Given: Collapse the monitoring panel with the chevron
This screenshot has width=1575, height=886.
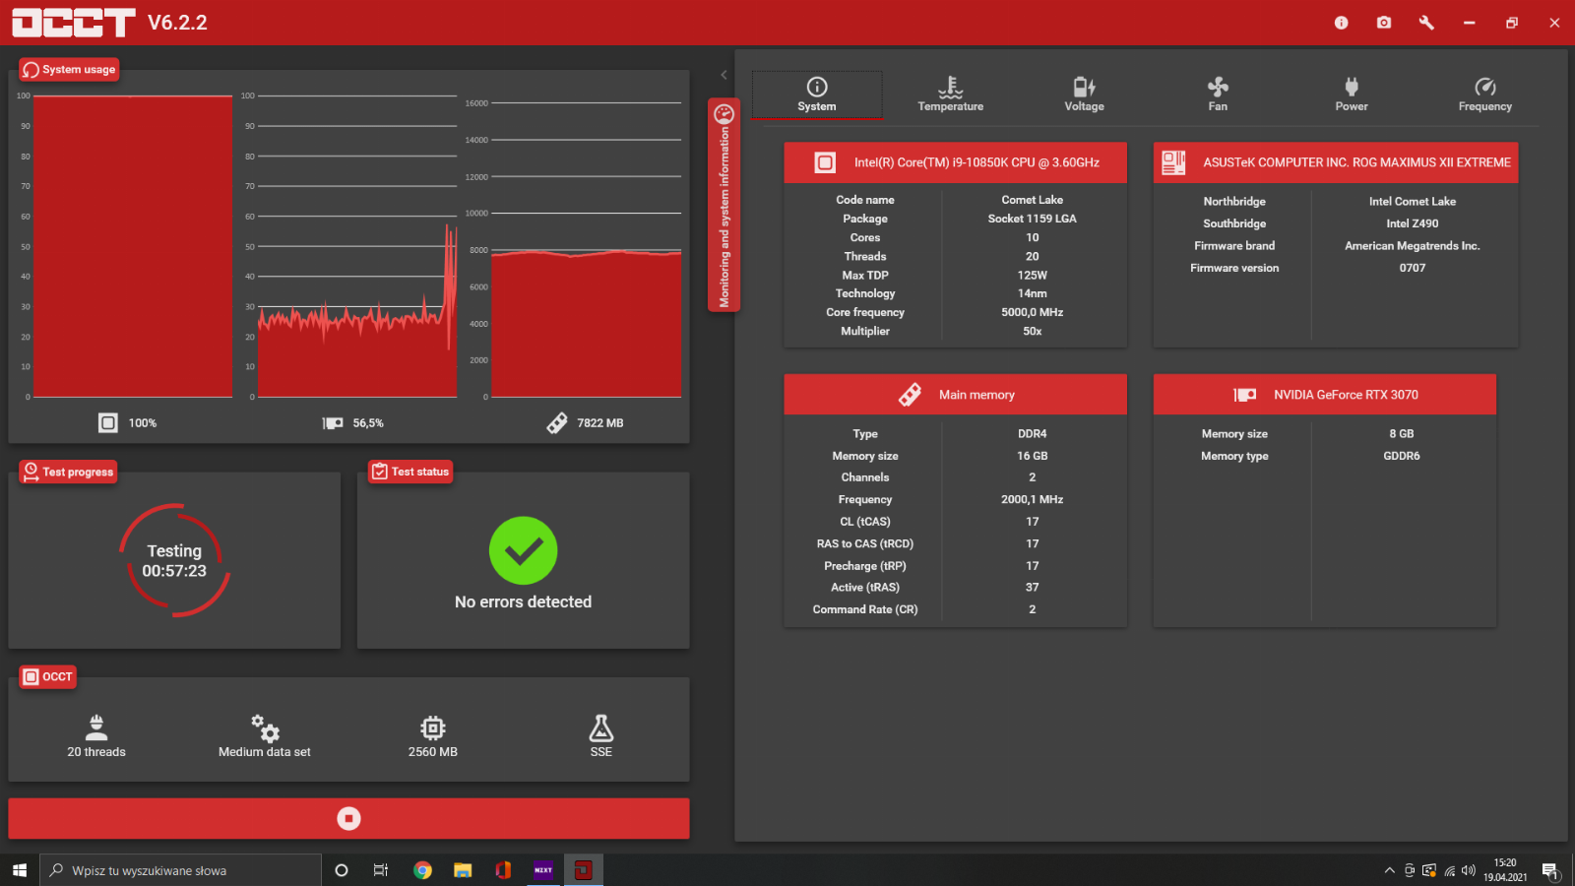Looking at the screenshot, I should [724, 75].
